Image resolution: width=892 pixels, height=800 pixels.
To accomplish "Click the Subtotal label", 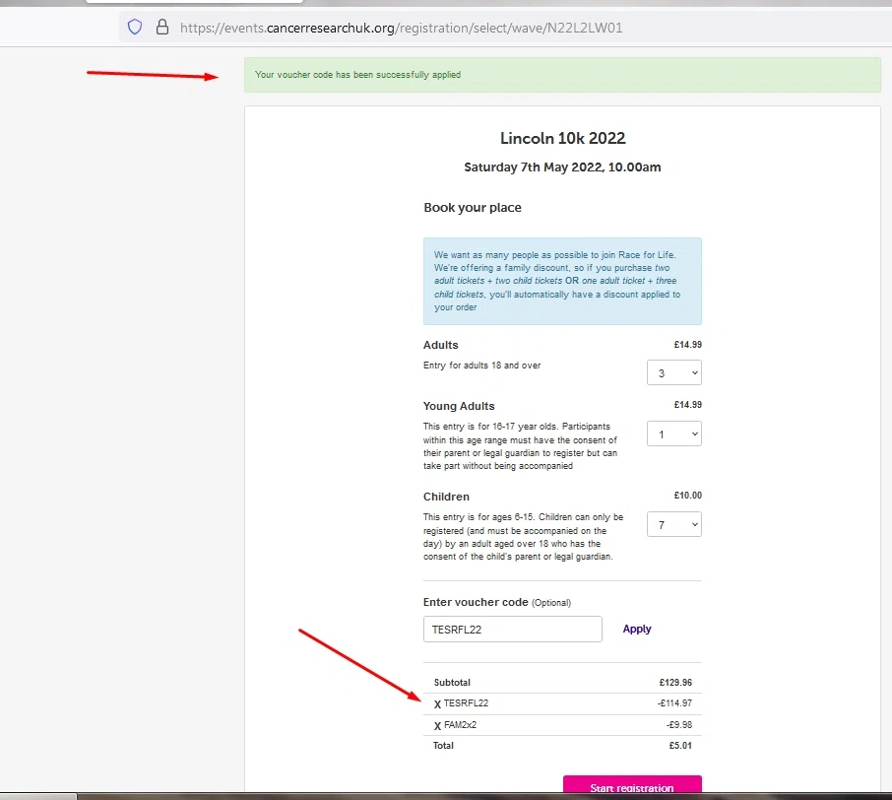I will pyautogui.click(x=452, y=682).
